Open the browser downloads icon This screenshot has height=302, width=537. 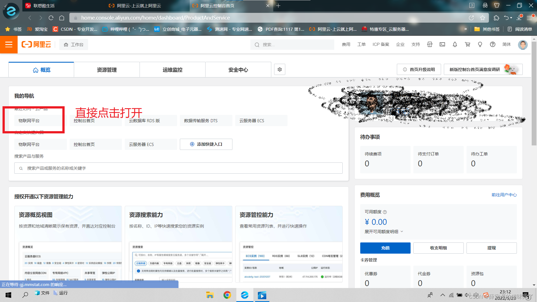[519, 18]
